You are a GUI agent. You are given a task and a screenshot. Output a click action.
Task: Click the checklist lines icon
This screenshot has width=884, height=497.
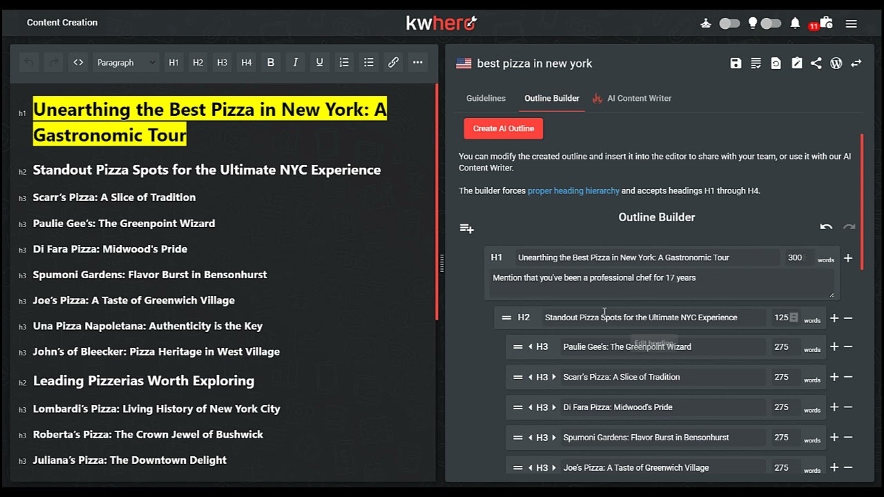756,63
